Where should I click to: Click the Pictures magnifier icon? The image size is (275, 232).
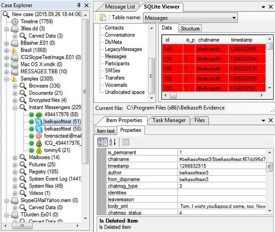23,165
